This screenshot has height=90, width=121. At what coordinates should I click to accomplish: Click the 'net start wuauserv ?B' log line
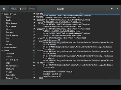point(52,40)
